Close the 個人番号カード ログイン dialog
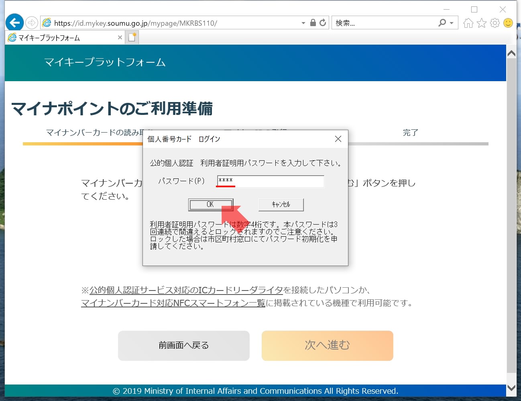 (338, 139)
